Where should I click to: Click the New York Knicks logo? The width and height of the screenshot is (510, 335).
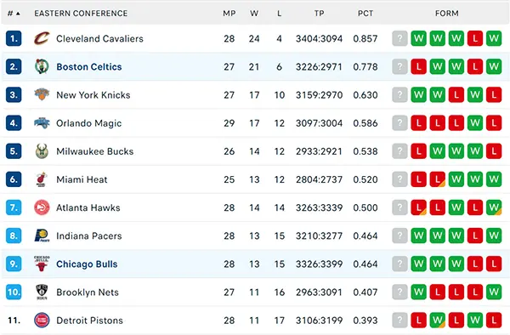coord(42,94)
